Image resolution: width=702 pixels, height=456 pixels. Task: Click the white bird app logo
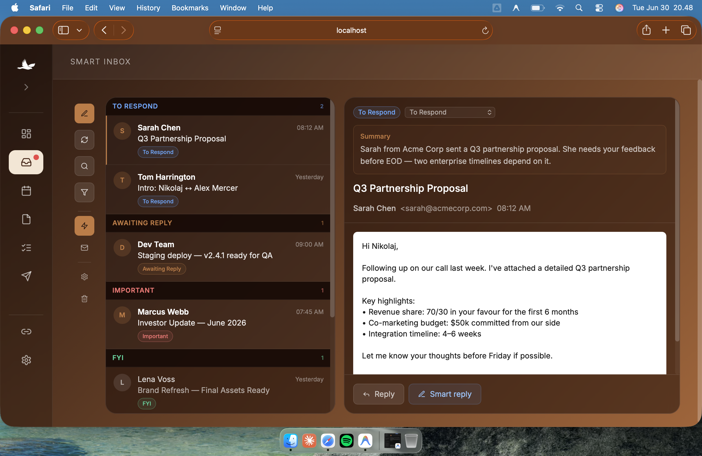(26, 64)
